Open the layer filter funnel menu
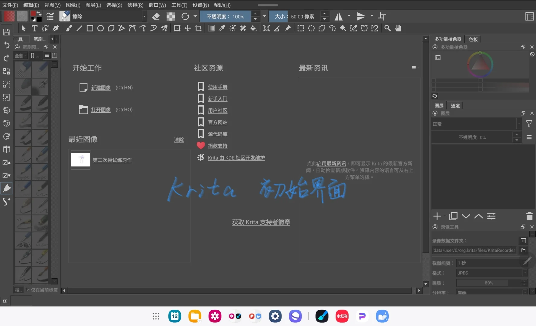This screenshot has height=326, width=536. [529, 124]
